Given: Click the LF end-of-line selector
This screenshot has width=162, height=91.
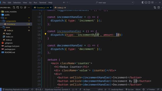Looking at the screenshot, I should (x=105, y=89).
